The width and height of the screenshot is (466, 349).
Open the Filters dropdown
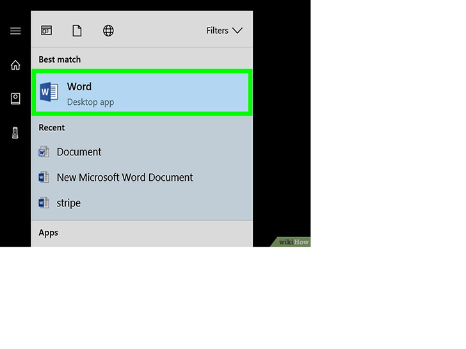[218, 31]
